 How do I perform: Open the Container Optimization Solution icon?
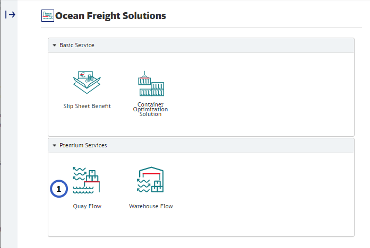[151, 84]
